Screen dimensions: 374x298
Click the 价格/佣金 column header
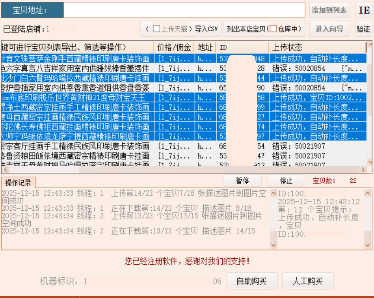[173, 48]
